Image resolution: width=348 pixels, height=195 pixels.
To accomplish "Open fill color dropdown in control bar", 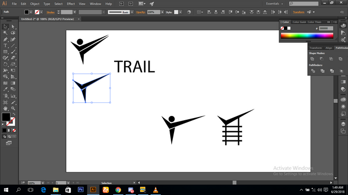I will 31,12.
